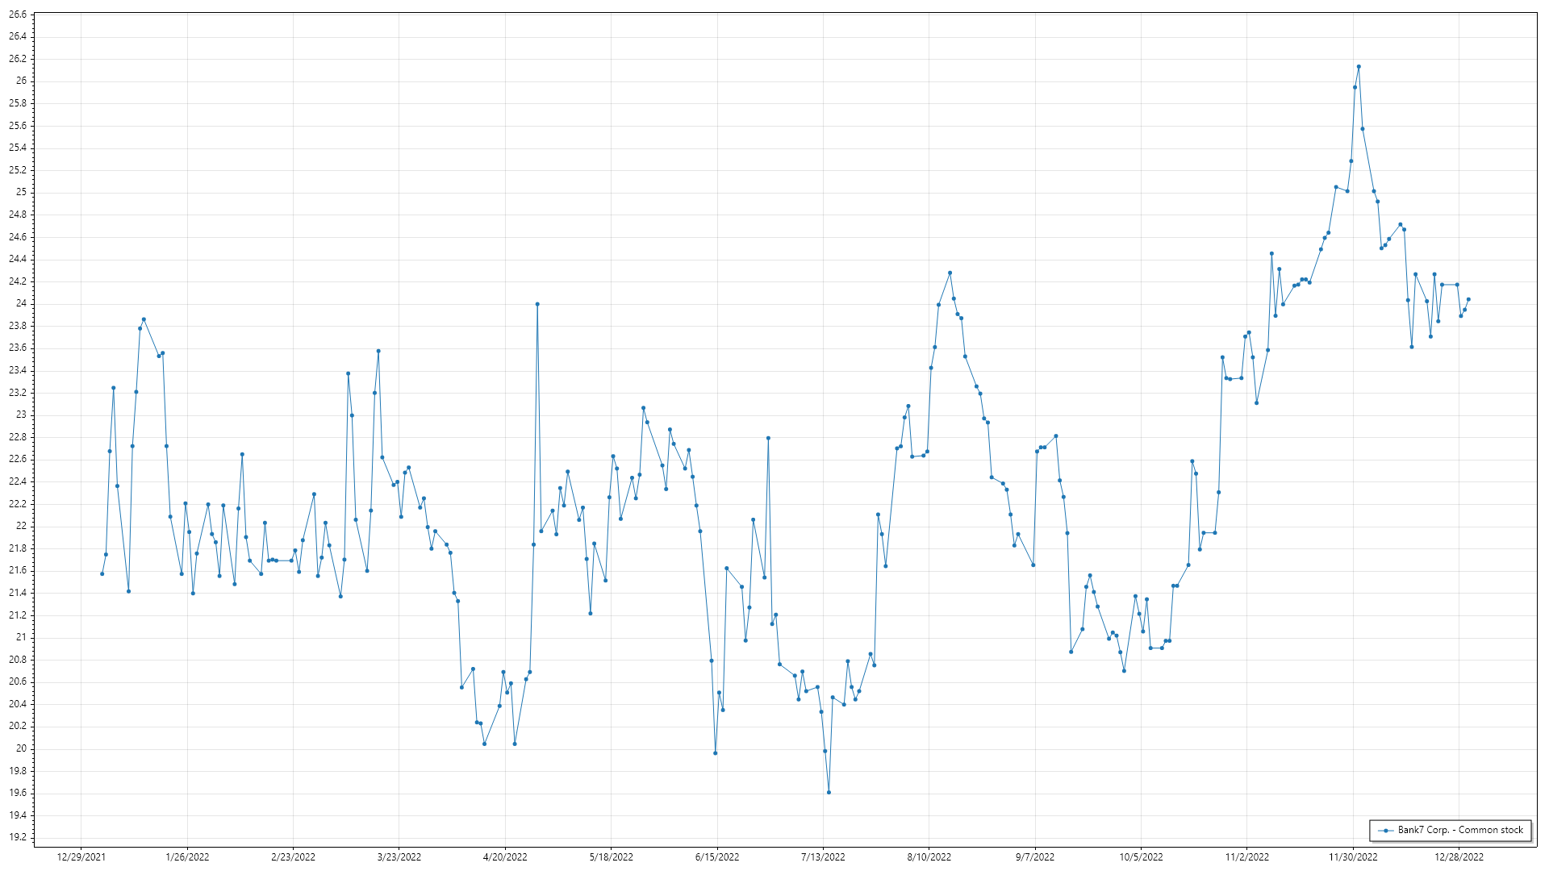Click the 7/13/2022 x-axis date label
The height and width of the screenshot is (871, 1549).
click(823, 856)
